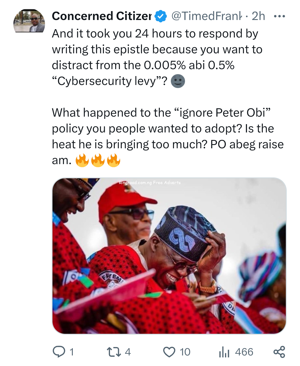This screenshot has width=300, height=366.
Task: Like the tweet with the heart icon
Action: tap(169, 352)
